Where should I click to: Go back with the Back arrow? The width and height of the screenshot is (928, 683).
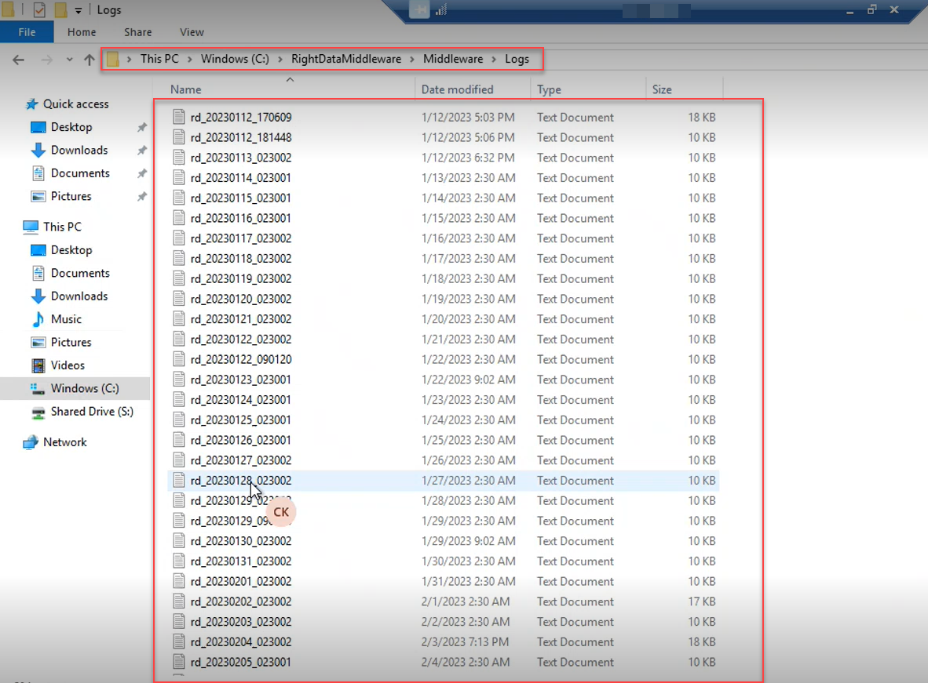(18, 60)
